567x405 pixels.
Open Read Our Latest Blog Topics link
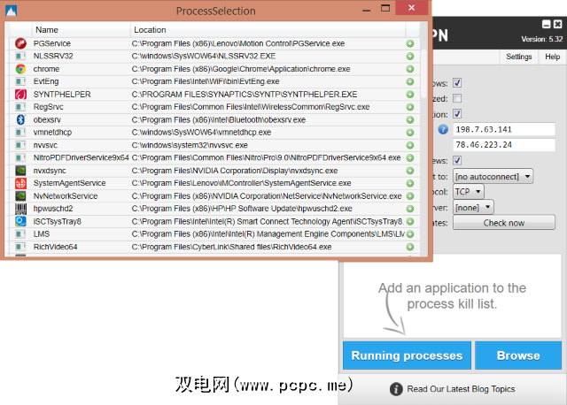461,389
